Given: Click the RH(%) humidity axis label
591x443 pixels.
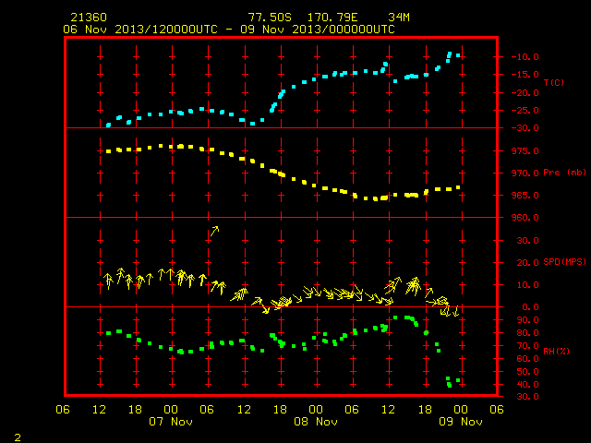Looking at the screenshot, I should click(x=556, y=351).
